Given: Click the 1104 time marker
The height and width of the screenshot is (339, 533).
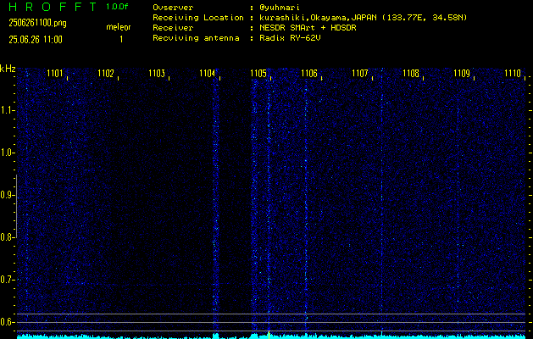Looking at the screenshot, I should point(208,73).
